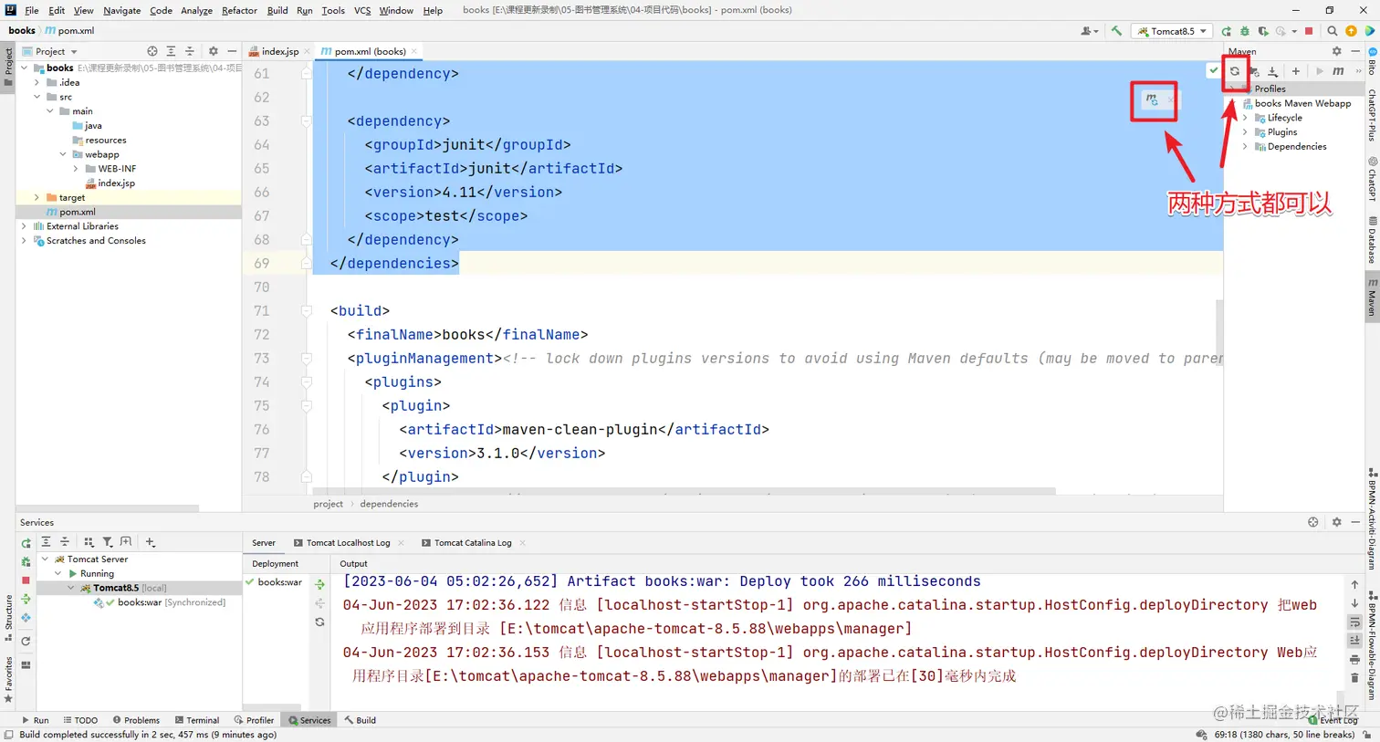
Task: Click Services Group By icon
Action: [89, 542]
